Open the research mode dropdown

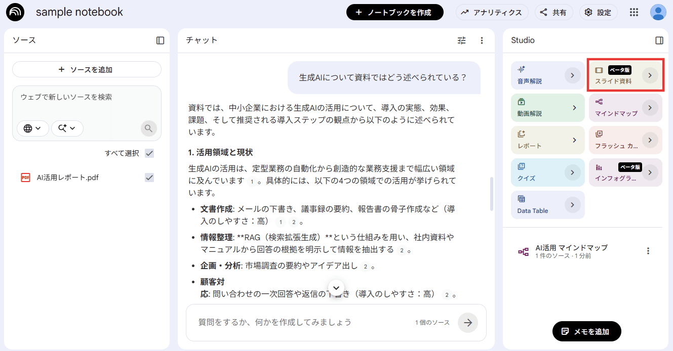click(67, 128)
